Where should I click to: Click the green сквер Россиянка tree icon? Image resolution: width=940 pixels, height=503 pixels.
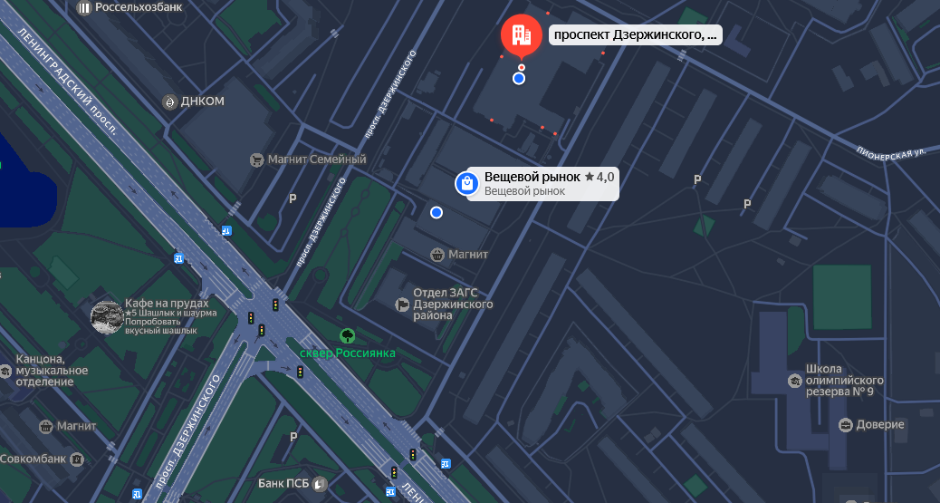point(346,336)
